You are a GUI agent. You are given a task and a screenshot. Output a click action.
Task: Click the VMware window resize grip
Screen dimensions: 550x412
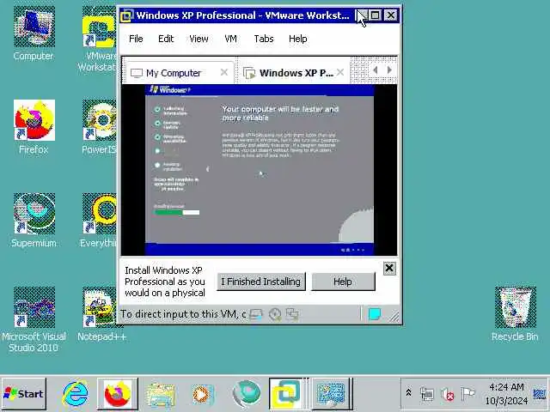(394, 317)
